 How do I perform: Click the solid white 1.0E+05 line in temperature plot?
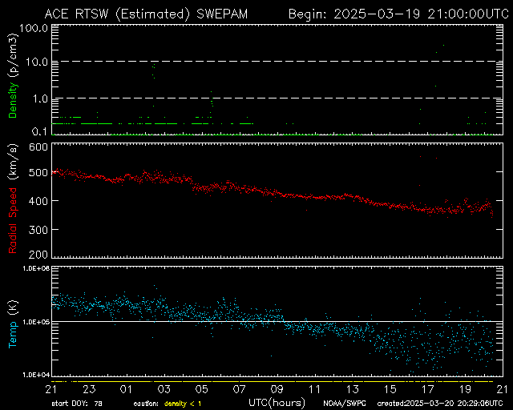click(x=277, y=321)
